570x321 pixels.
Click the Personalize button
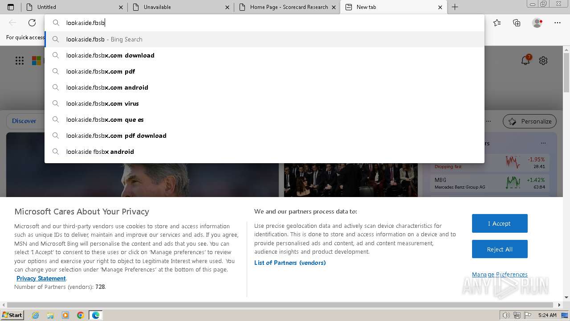(530, 121)
